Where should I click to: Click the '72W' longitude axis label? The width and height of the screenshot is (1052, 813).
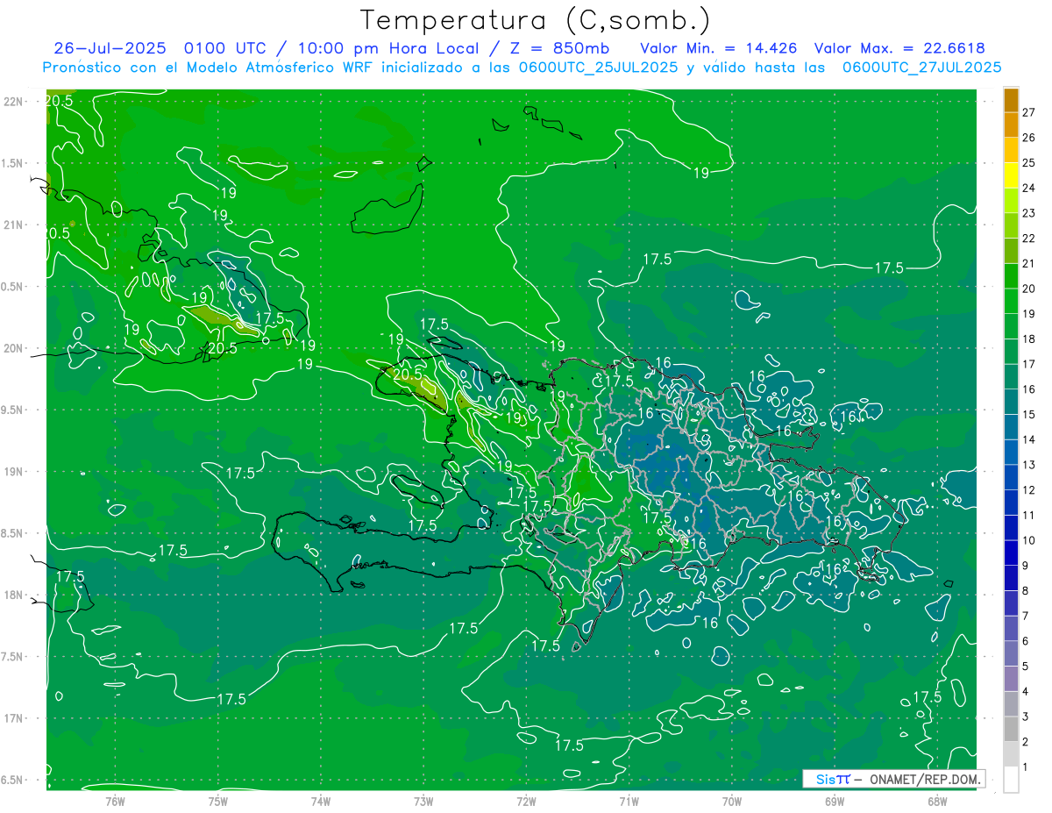pos(526,802)
